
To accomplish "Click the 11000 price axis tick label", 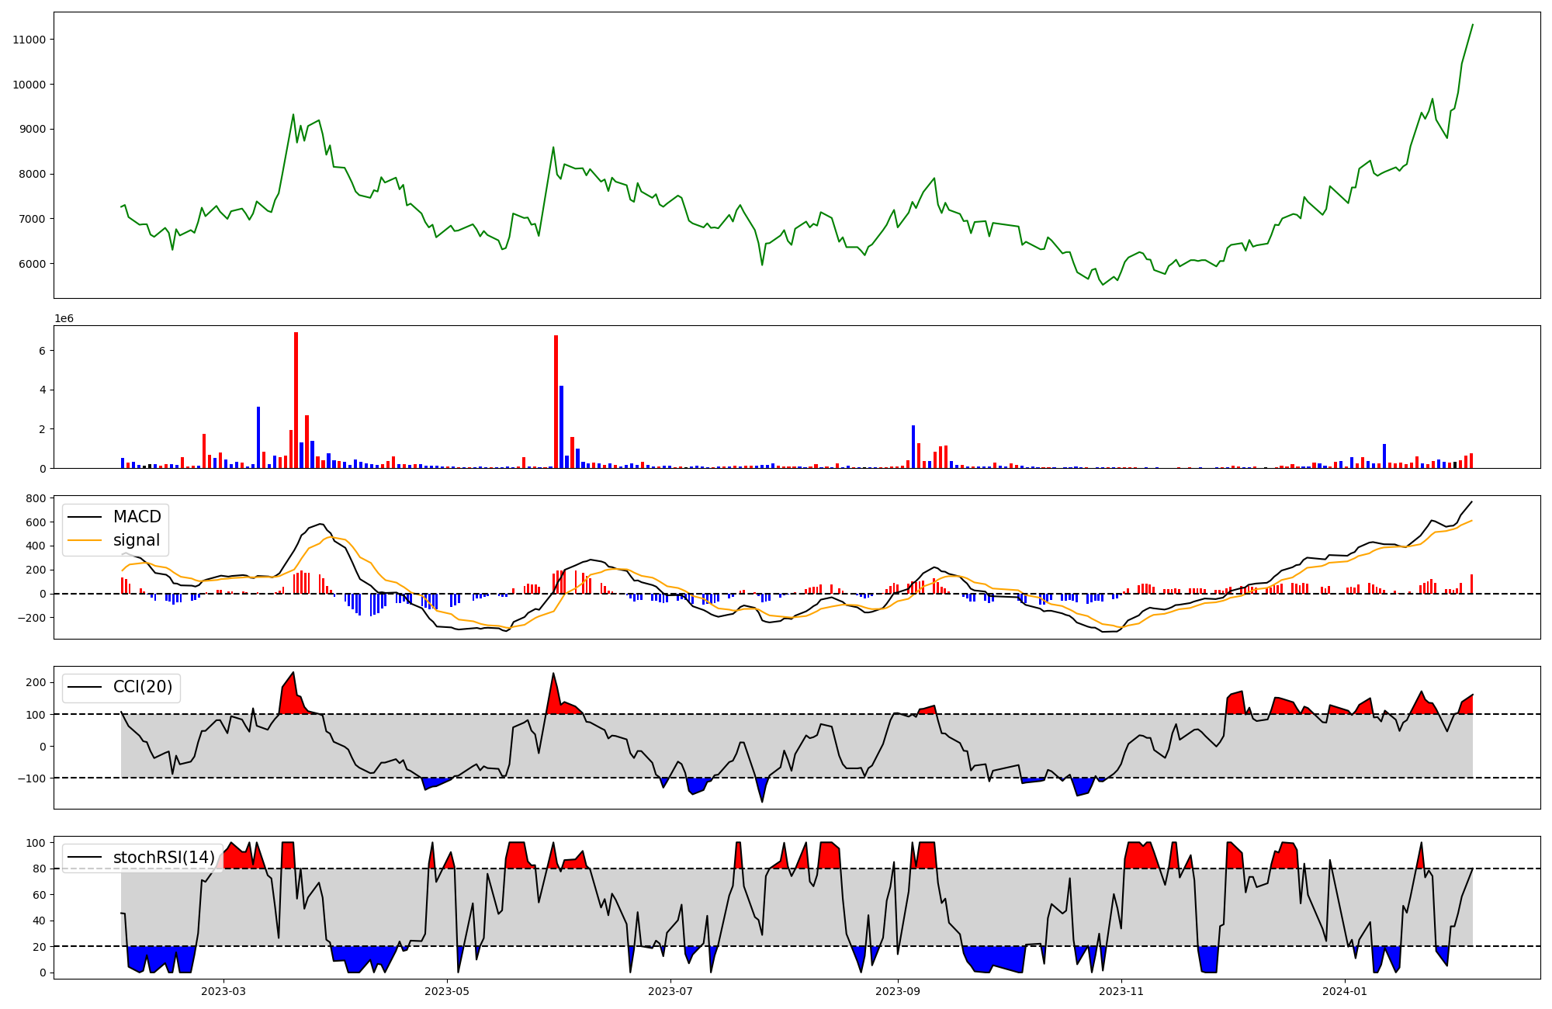I will coord(30,40).
